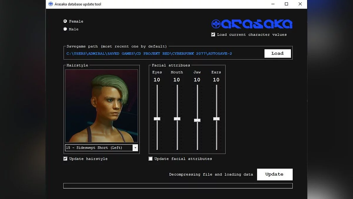Disable the Update hairstyle checkbox
Screen dimensions: 353x199
pyautogui.click(x=65, y=159)
